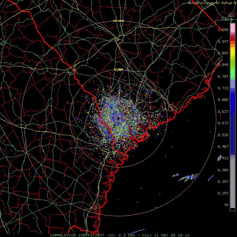Click the DCC label above the color bar

click(231, 16)
